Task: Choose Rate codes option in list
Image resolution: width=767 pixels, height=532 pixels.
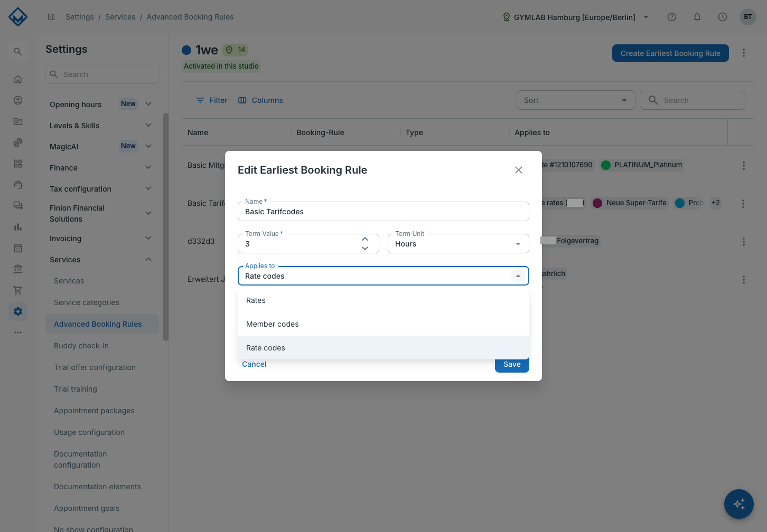Action: click(383, 348)
